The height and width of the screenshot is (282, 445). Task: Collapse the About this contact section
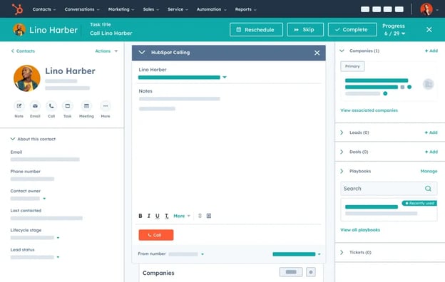pyautogui.click(x=13, y=139)
